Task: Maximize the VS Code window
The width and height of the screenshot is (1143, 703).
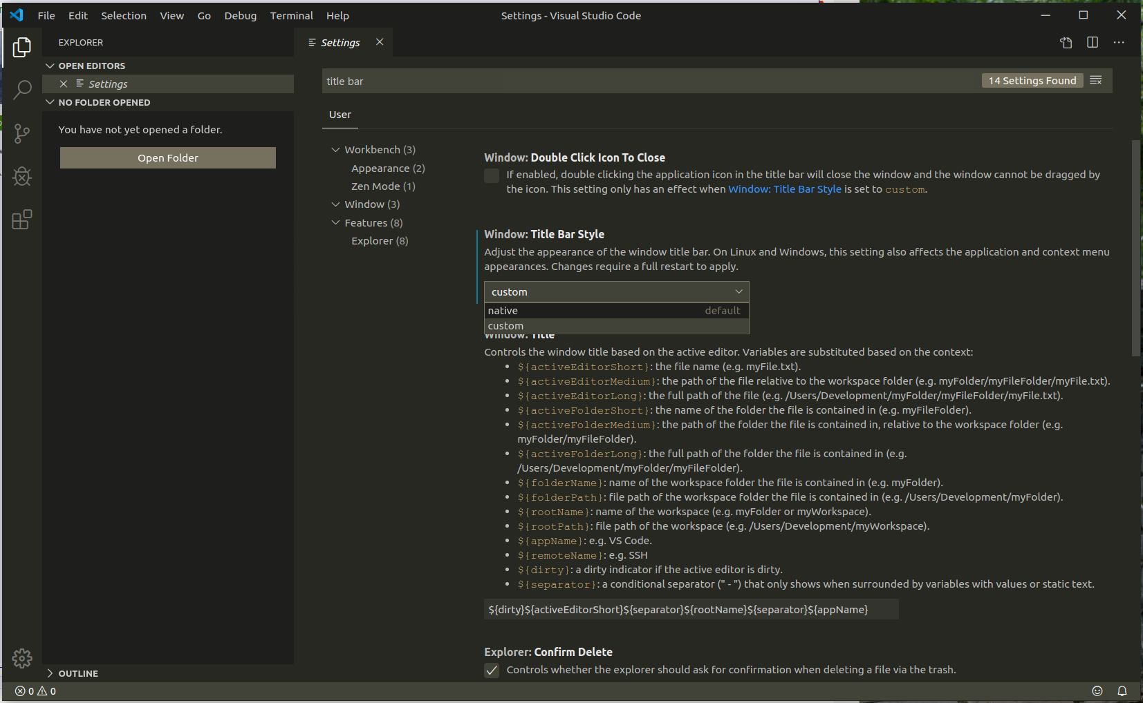Action: (x=1084, y=15)
